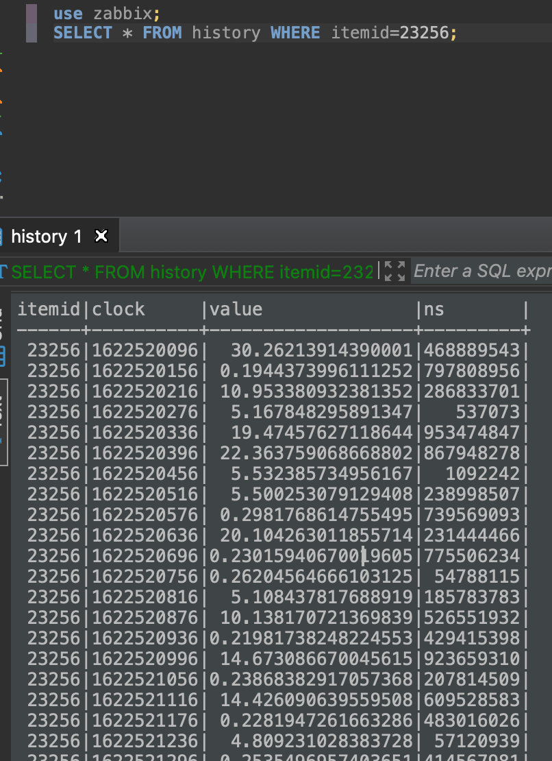This screenshot has width=552, height=761.
Task: Select clock value 1622521116
Action: [145, 699]
